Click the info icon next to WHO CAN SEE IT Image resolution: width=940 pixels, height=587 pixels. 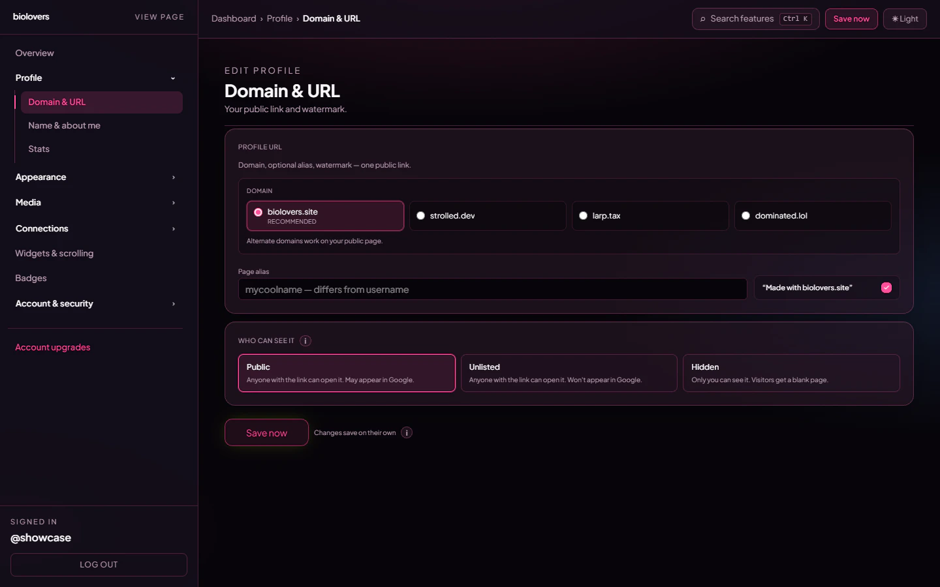(305, 340)
